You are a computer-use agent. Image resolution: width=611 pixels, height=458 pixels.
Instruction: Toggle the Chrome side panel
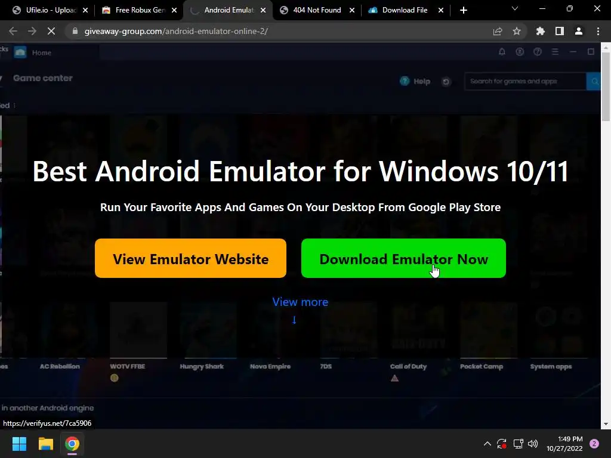click(560, 31)
